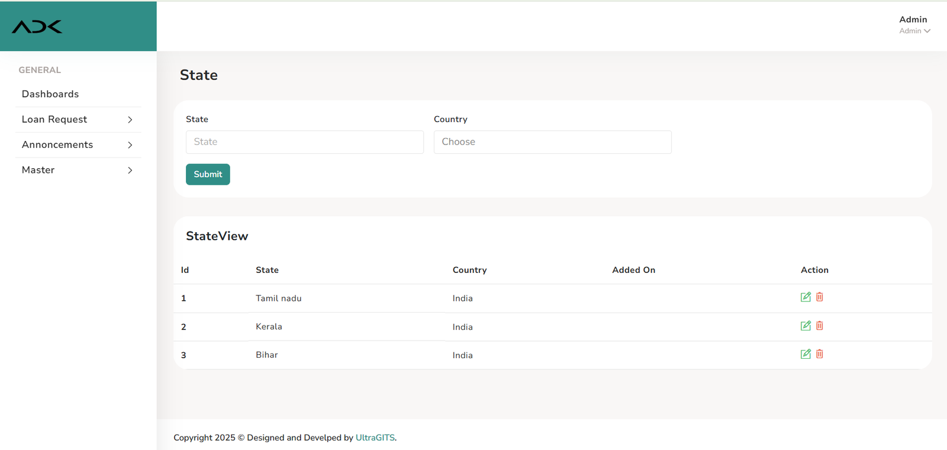
Task: Expand the Annoncements submenu arrow
Action: pyautogui.click(x=130, y=145)
